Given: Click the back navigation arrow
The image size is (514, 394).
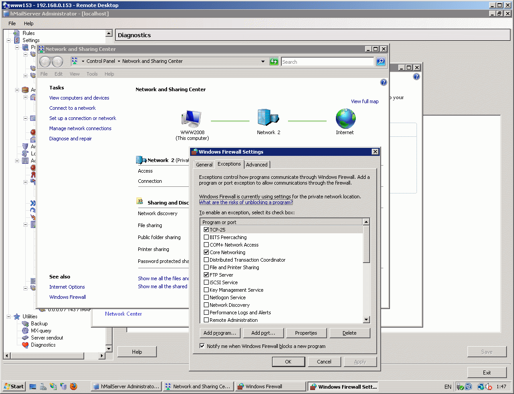Looking at the screenshot, I should pos(45,62).
